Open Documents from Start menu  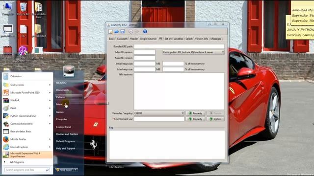pos(62,90)
